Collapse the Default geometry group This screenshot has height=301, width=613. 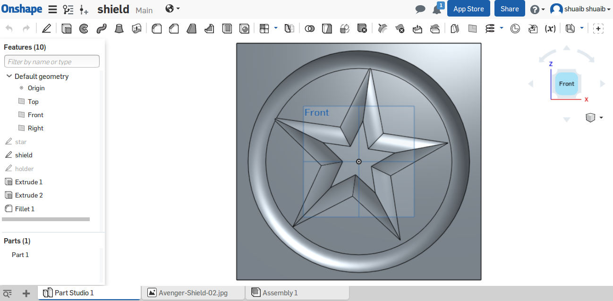tap(9, 76)
